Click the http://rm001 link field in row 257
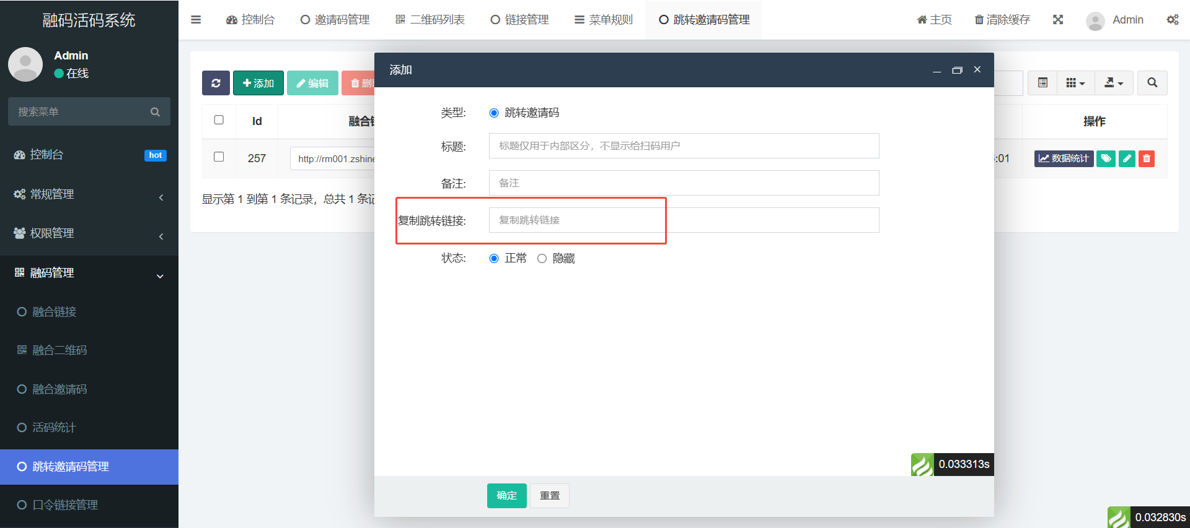The height and width of the screenshot is (528, 1190). coord(333,158)
